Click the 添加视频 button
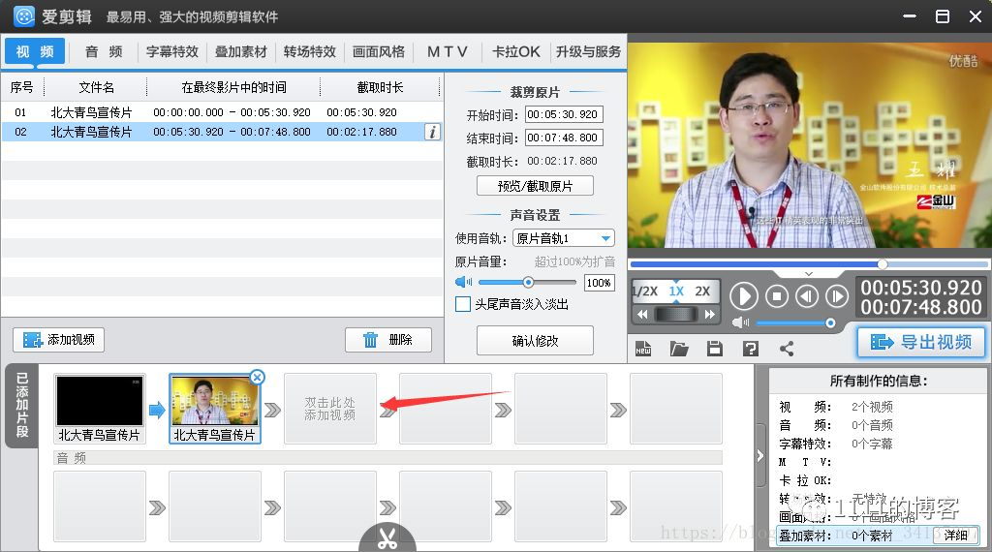The height and width of the screenshot is (552, 992). 59,340
